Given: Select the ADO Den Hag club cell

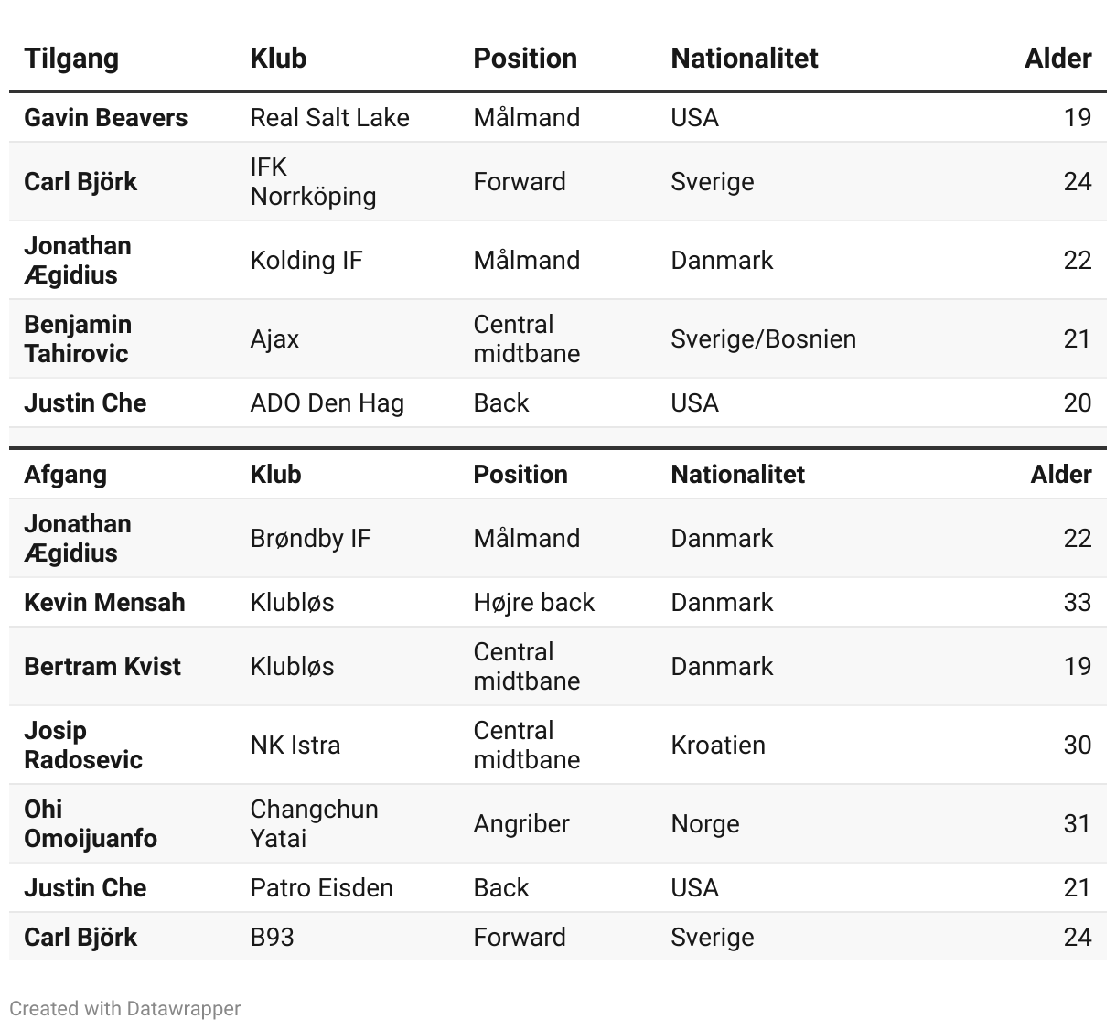Looking at the screenshot, I should pyautogui.click(x=327, y=402).
